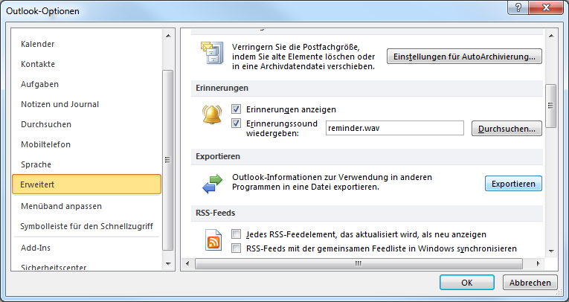Select the Erweitert category
The width and height of the screenshot is (569, 302).
pos(86,184)
